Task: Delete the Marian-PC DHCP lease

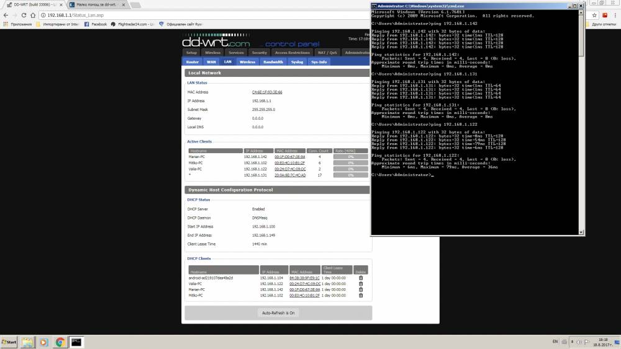Action: click(361, 289)
